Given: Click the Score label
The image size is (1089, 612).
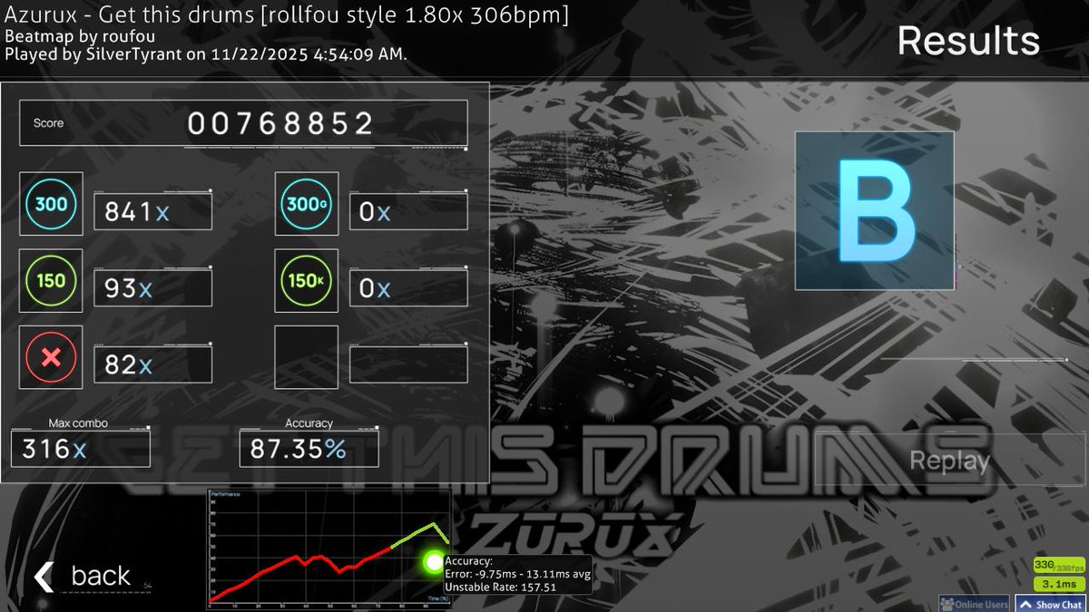Looking at the screenshot, I should (x=49, y=123).
